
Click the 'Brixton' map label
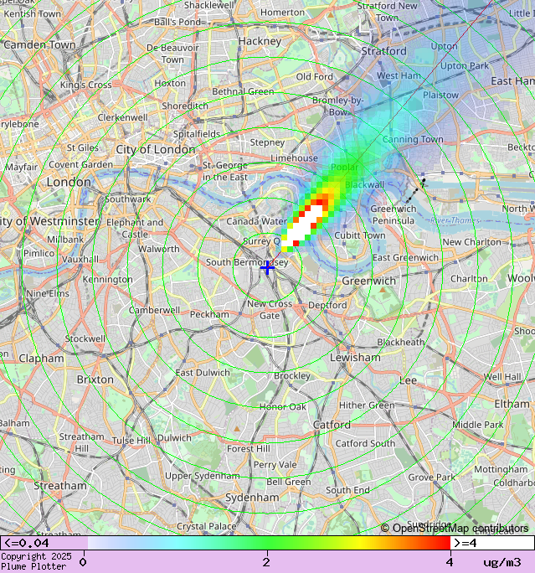tap(95, 379)
